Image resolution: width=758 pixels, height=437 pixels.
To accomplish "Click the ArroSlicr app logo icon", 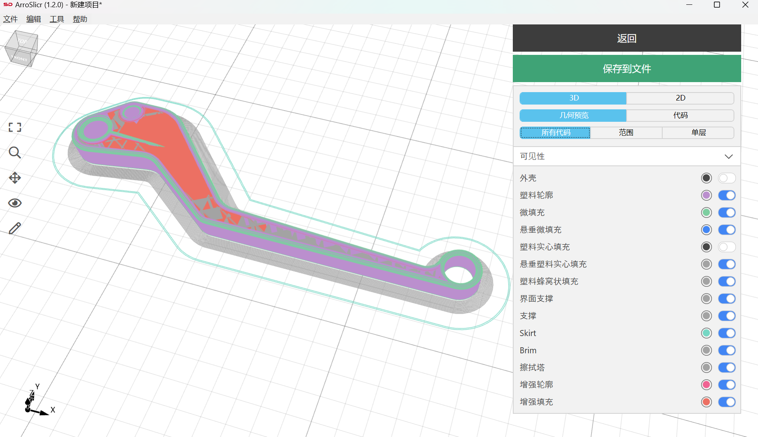I will click(8, 5).
